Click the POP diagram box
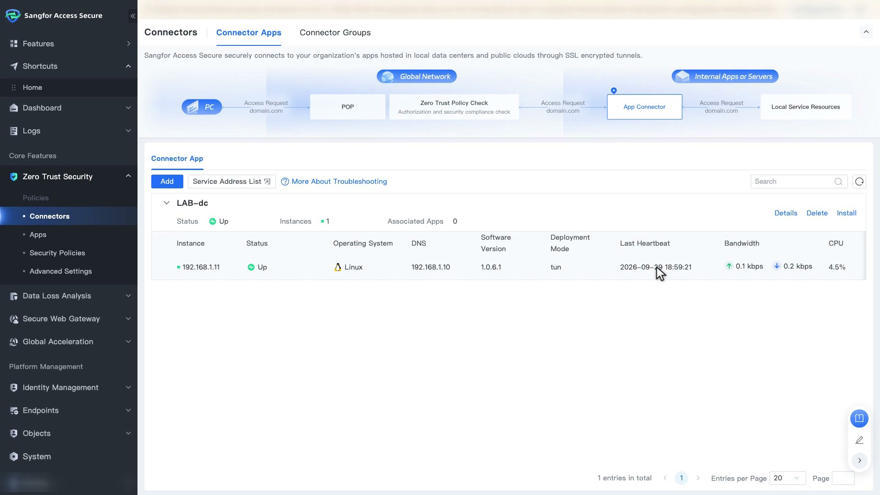 click(x=348, y=107)
